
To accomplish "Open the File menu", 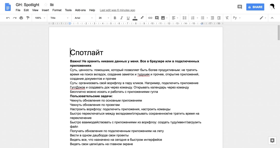I will point(18,10).
